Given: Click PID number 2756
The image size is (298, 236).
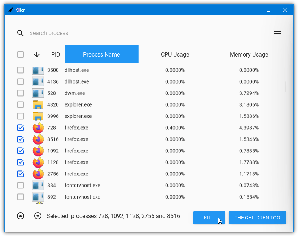Looking at the screenshot, I should [x=53, y=174].
